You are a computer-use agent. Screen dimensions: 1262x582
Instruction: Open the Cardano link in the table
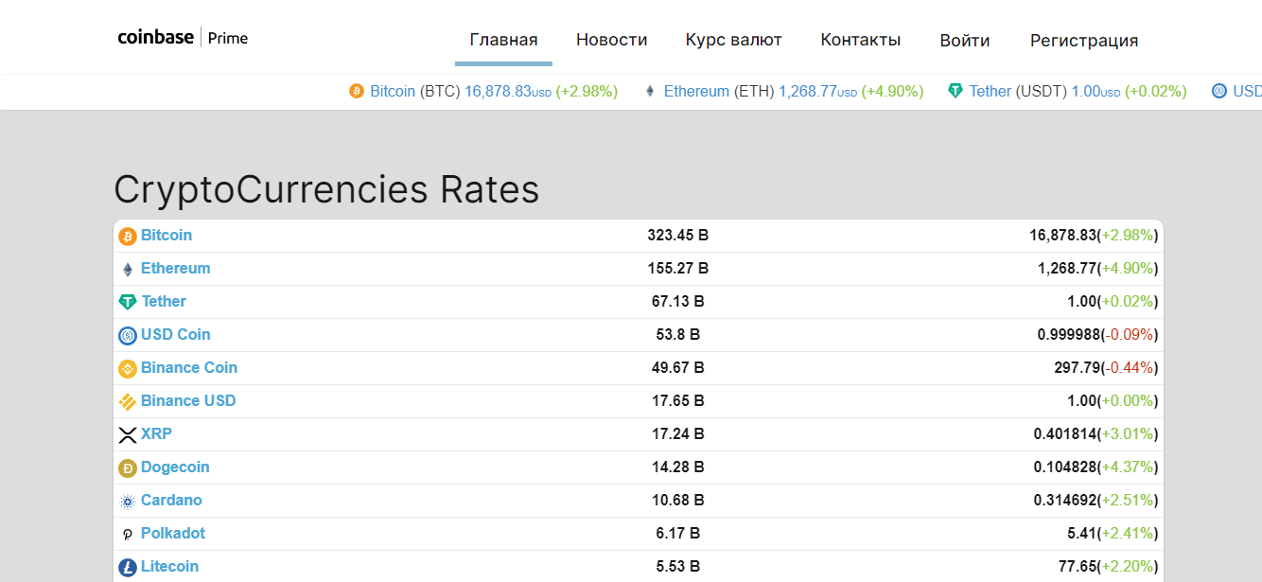171,500
